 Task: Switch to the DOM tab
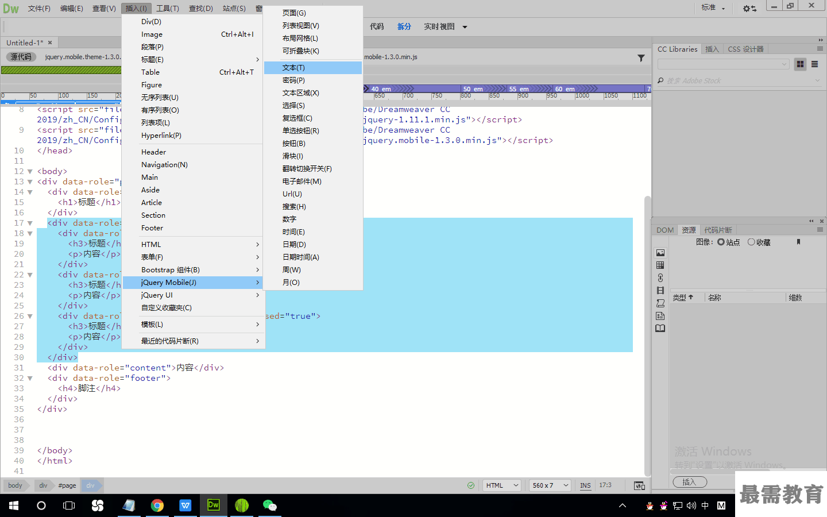pyautogui.click(x=665, y=230)
